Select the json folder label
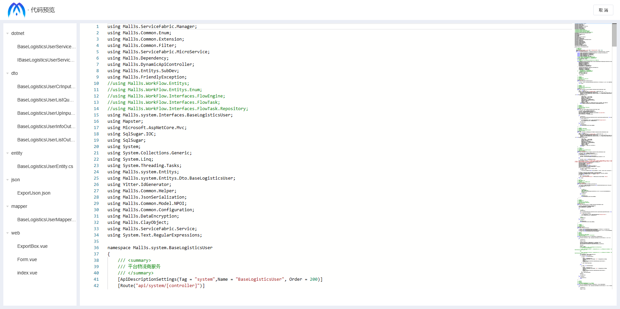The height and width of the screenshot is (309, 620). 15,180
